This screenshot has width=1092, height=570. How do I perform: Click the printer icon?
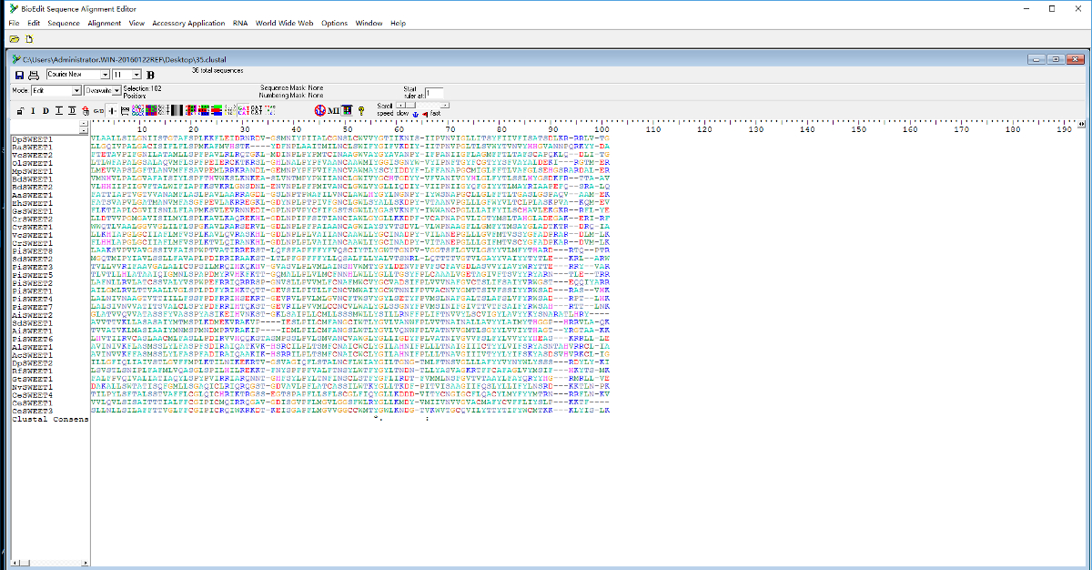pyautogui.click(x=34, y=75)
